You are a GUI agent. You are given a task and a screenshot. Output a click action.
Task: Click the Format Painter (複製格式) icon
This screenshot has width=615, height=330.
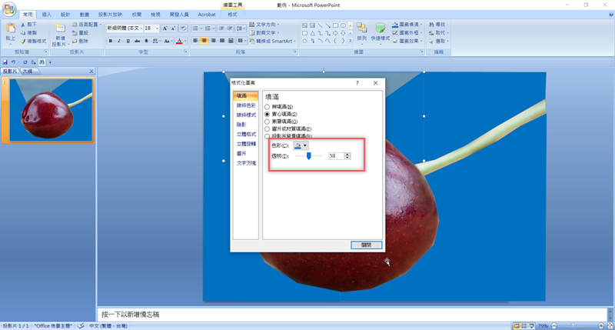click(x=23, y=42)
